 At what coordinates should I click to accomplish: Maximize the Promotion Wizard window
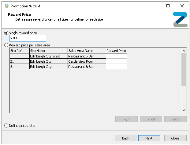[x=168, y=6]
